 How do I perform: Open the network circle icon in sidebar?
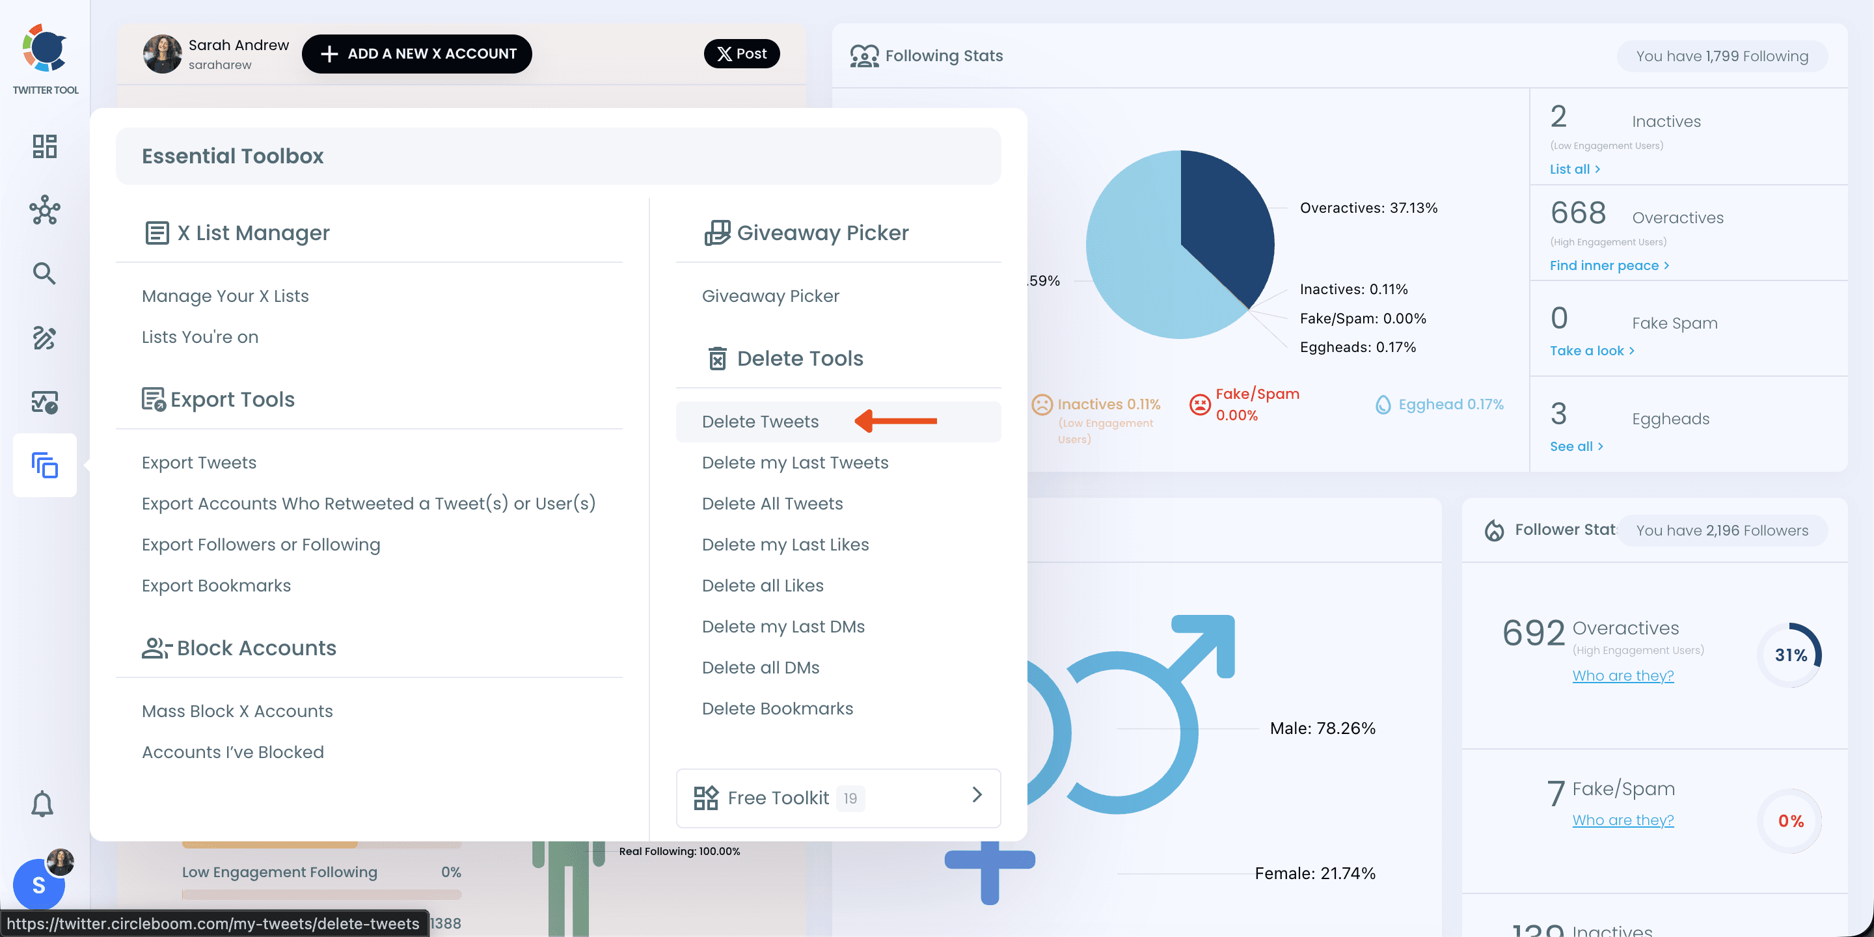[x=44, y=210]
